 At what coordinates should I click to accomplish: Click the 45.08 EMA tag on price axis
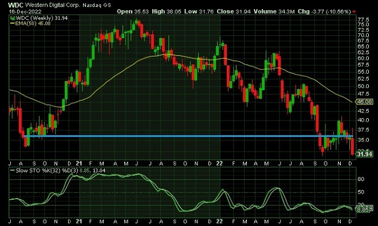coord(364,102)
